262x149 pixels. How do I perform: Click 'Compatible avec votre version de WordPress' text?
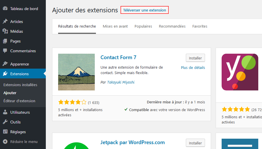pyautogui.click(x=167, y=110)
